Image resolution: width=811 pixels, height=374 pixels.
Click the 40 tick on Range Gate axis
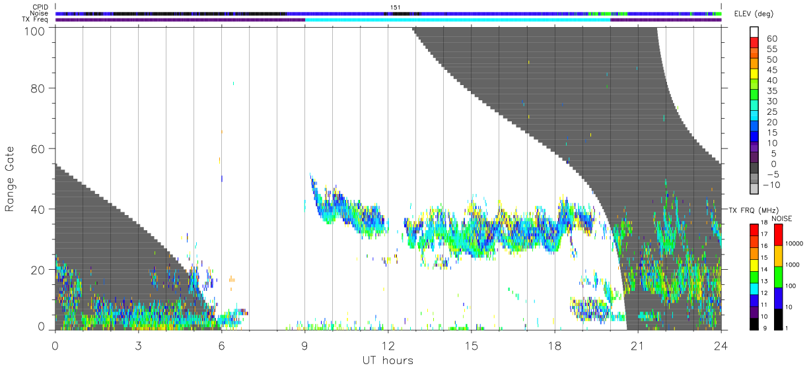39,209
